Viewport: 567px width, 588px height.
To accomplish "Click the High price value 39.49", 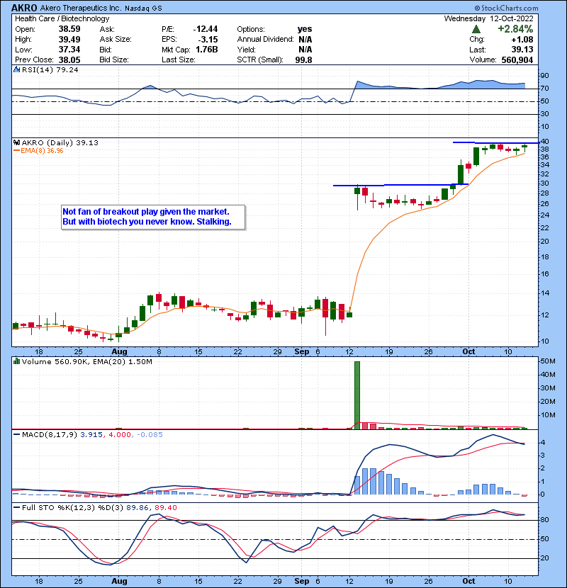I will [69, 40].
